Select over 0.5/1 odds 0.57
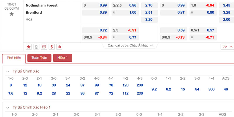The height and width of the screenshot is (117, 234). click(x=203, y=30)
